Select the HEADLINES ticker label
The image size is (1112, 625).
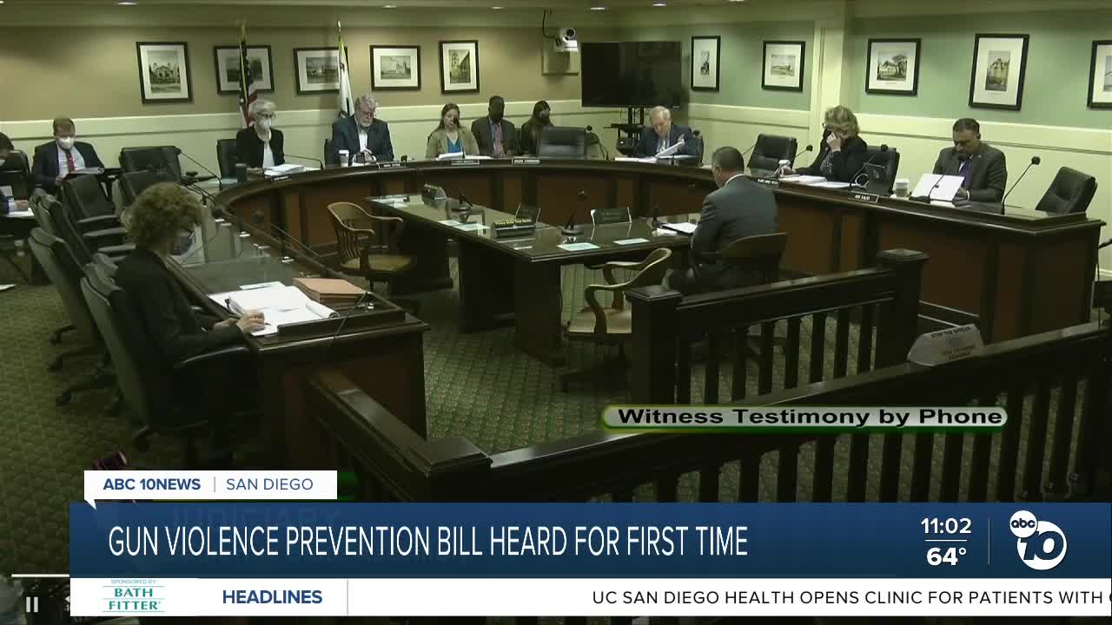click(272, 597)
